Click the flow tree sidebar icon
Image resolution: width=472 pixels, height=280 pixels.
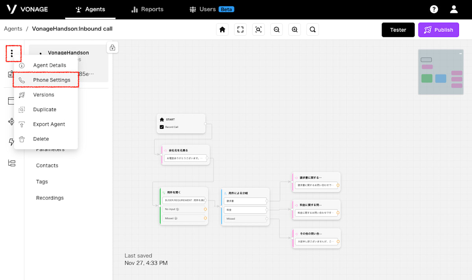[12, 163]
